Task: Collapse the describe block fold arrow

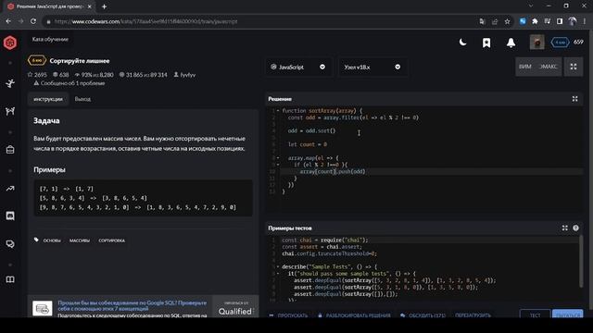Action: coord(278,266)
